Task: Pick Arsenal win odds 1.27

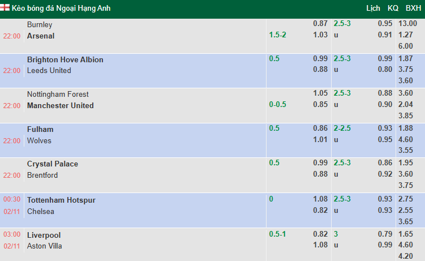Action: (406, 35)
